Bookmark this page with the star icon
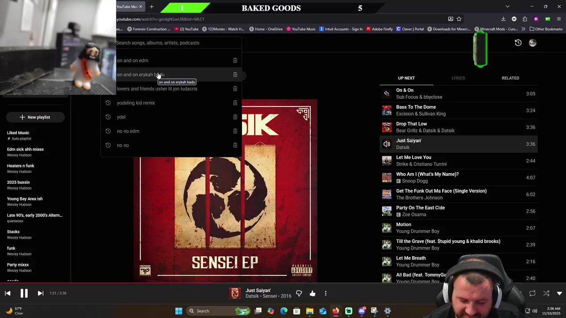The height and width of the screenshot is (318, 566). 459,19
